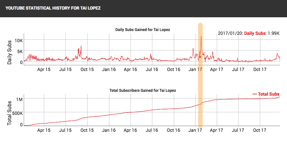This screenshot has height=143, width=287.
Task: Click 'Jul 16' on the daily chart axis
Action: coord(152,70)
